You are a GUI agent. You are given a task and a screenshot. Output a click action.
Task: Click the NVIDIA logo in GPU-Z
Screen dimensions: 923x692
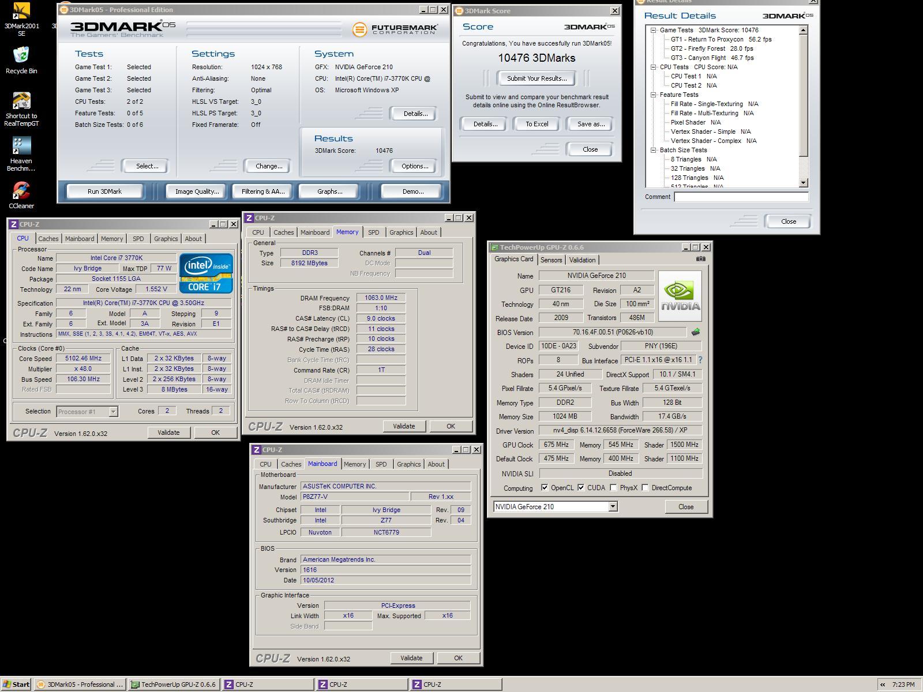click(x=680, y=296)
